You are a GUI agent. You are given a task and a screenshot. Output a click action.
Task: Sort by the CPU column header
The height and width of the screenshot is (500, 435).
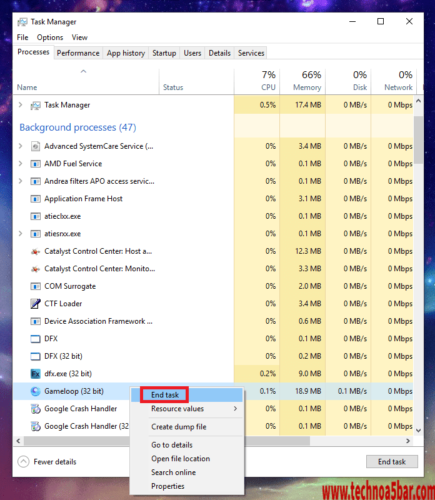[257, 82]
